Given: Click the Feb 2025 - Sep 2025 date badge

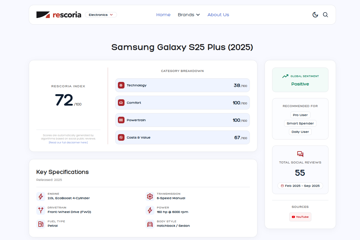Looking at the screenshot, I should coord(300,186).
